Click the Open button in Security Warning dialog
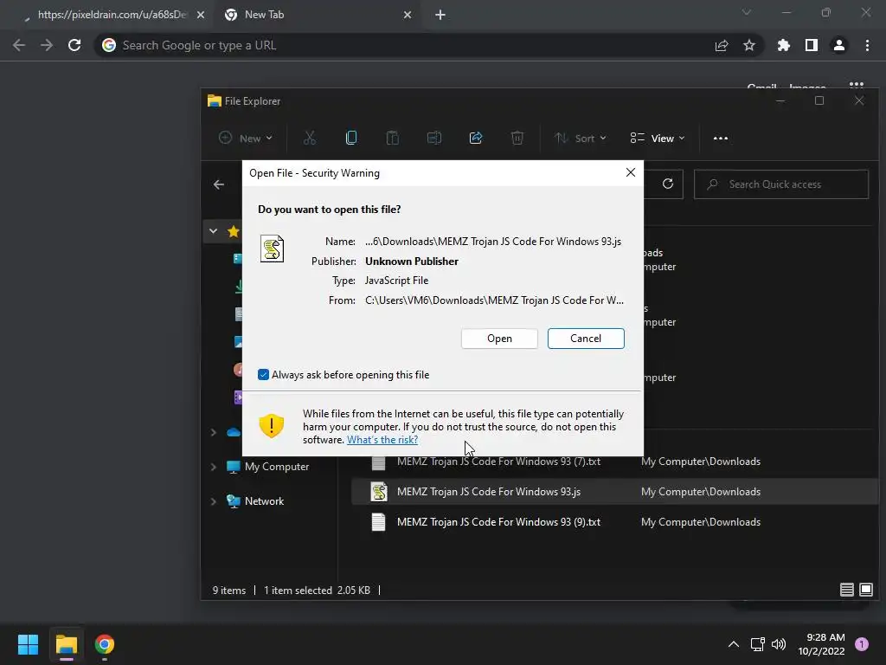Image resolution: width=886 pixels, height=665 pixels. (x=499, y=339)
